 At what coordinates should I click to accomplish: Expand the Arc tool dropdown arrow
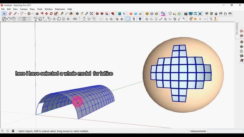(x=25, y=14)
